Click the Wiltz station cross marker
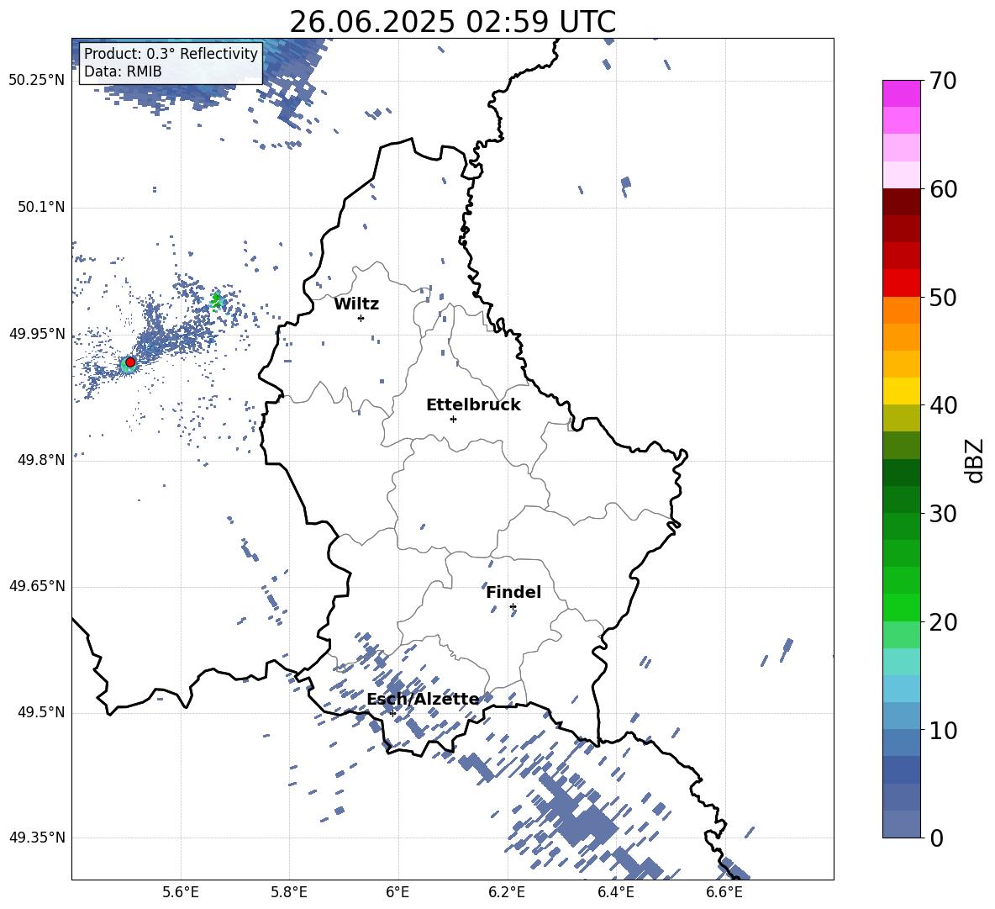The height and width of the screenshot is (909, 995). coord(361,318)
